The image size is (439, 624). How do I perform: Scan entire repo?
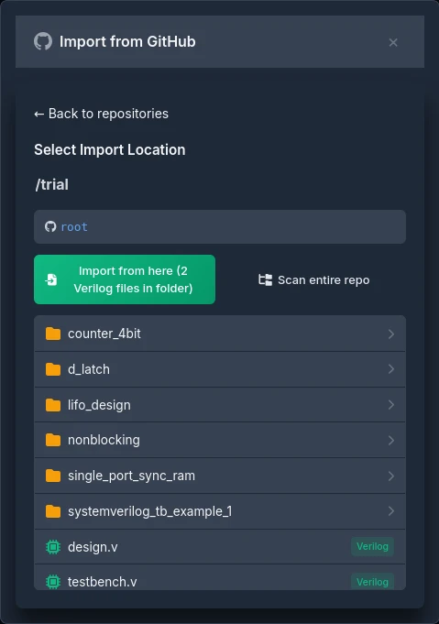[x=313, y=280]
